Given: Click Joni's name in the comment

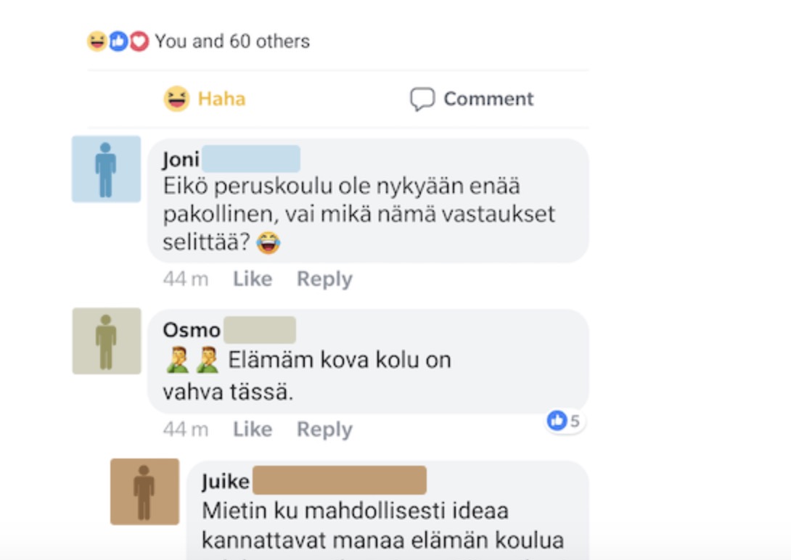Looking at the screenshot, I should tap(181, 160).
